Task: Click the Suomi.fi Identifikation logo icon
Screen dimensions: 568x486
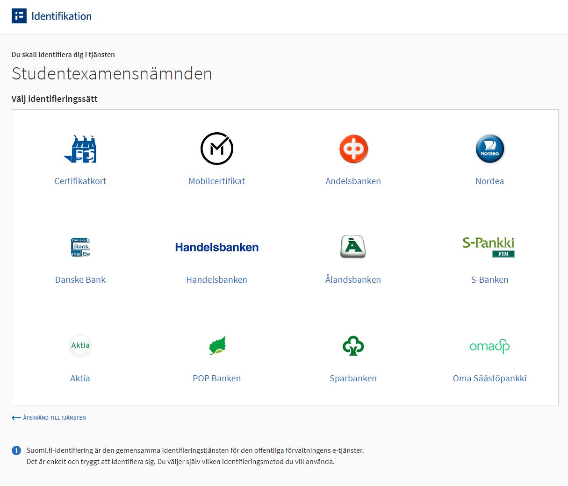Action: click(x=19, y=16)
